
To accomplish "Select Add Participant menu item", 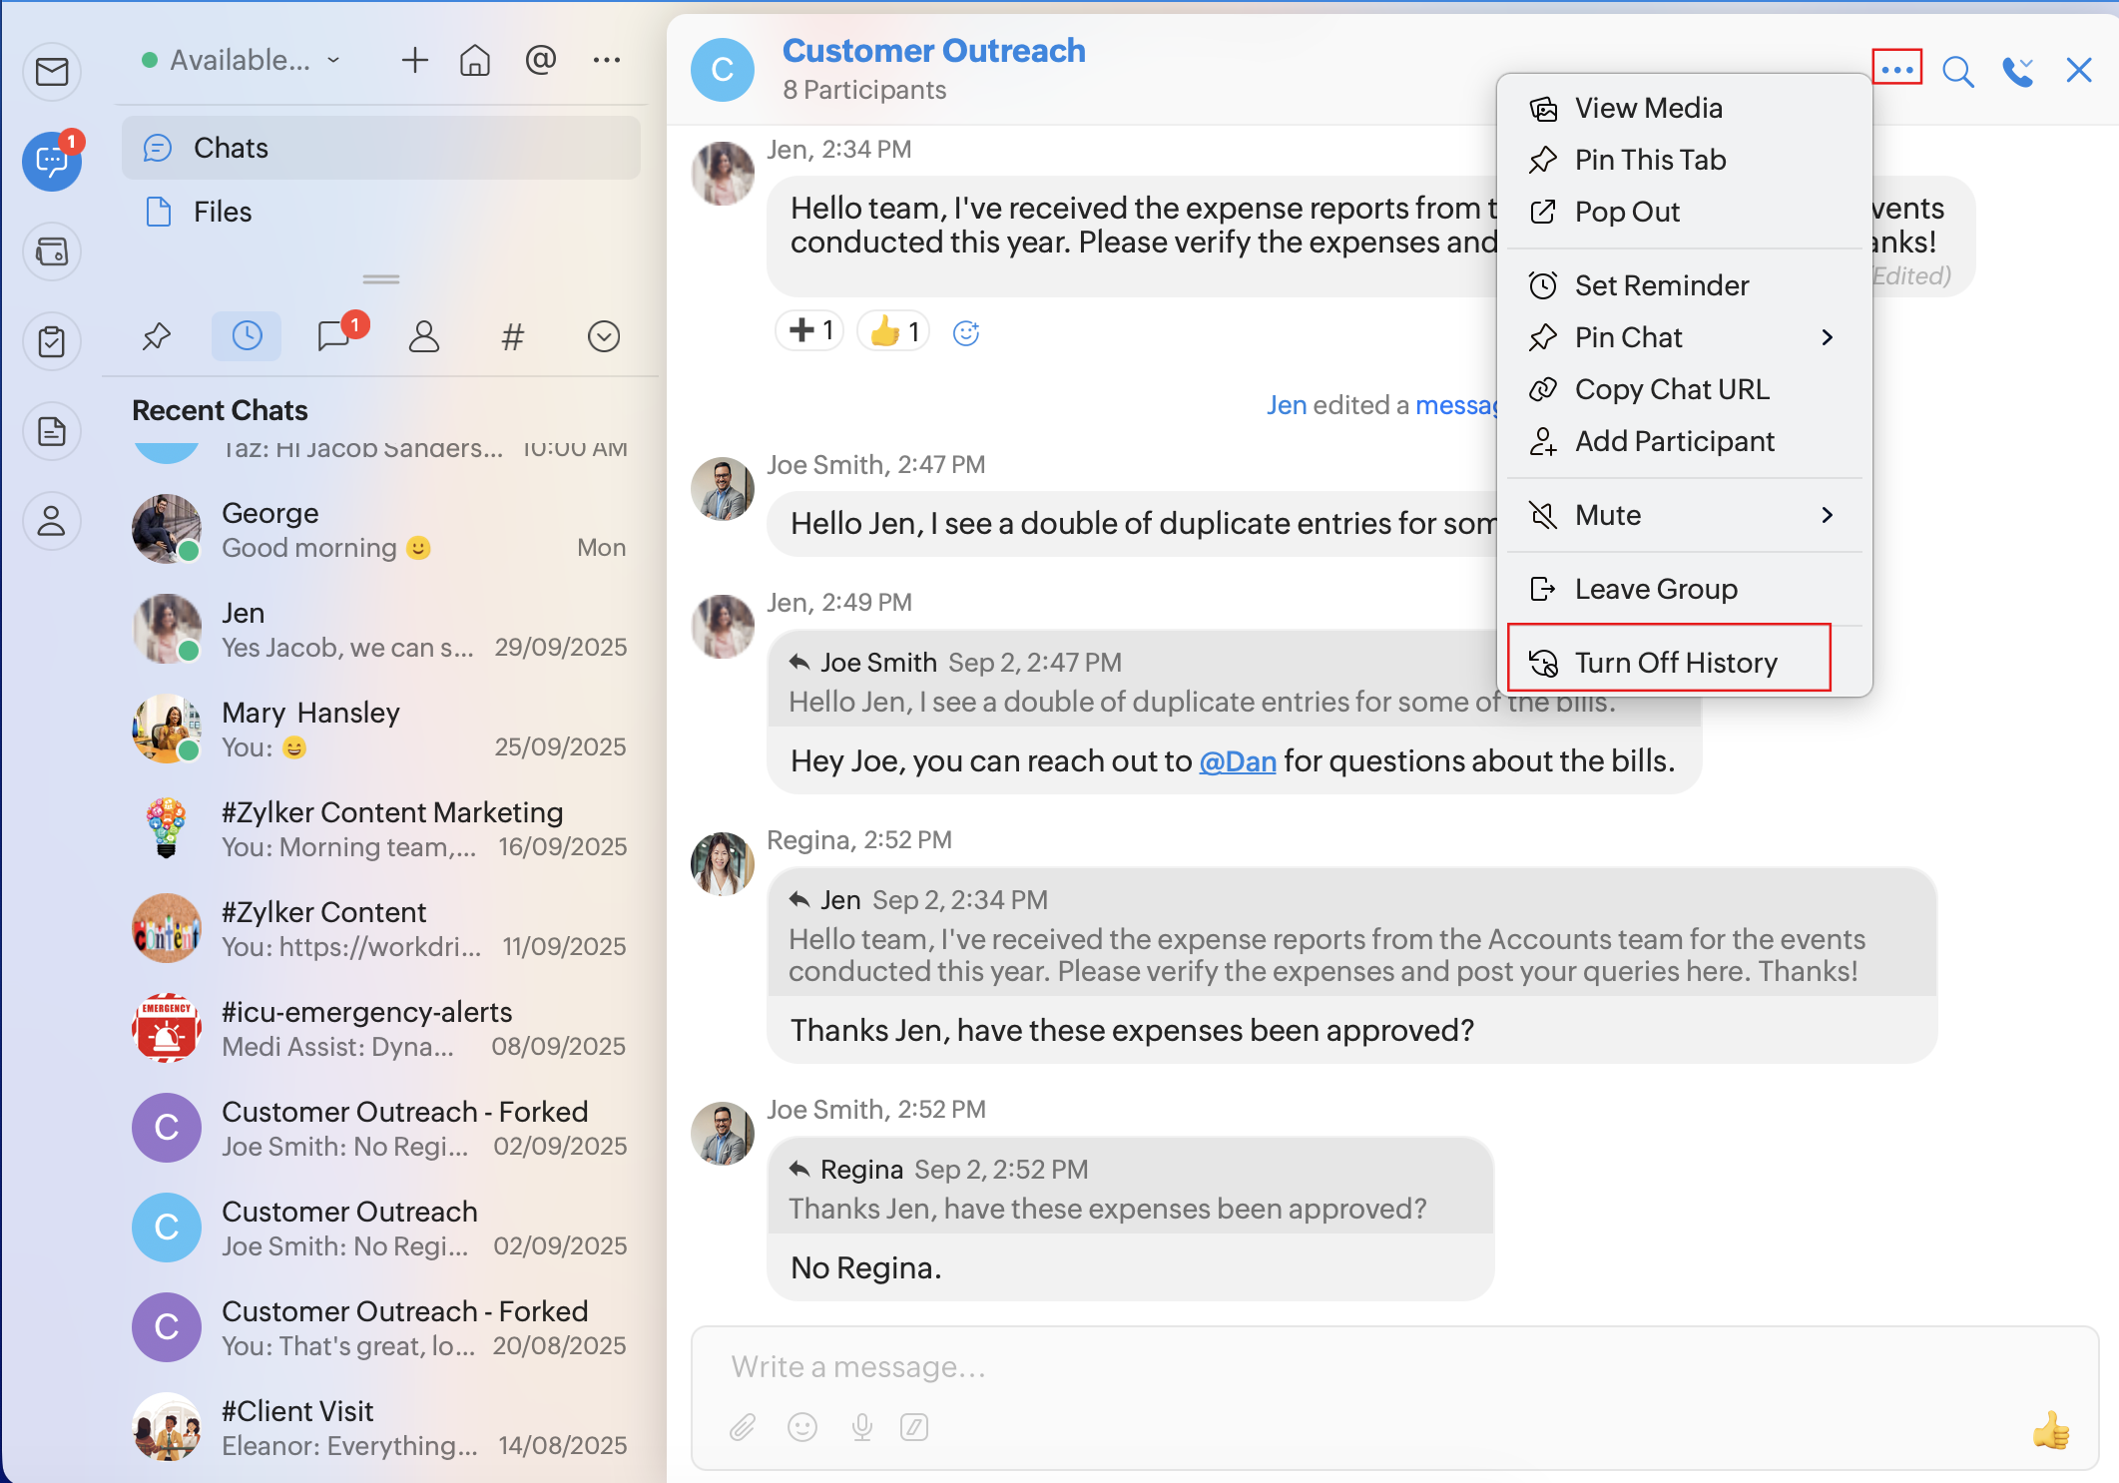I will pyautogui.click(x=1674, y=441).
